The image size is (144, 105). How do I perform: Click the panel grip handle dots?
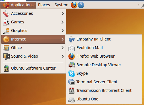point(139,5)
